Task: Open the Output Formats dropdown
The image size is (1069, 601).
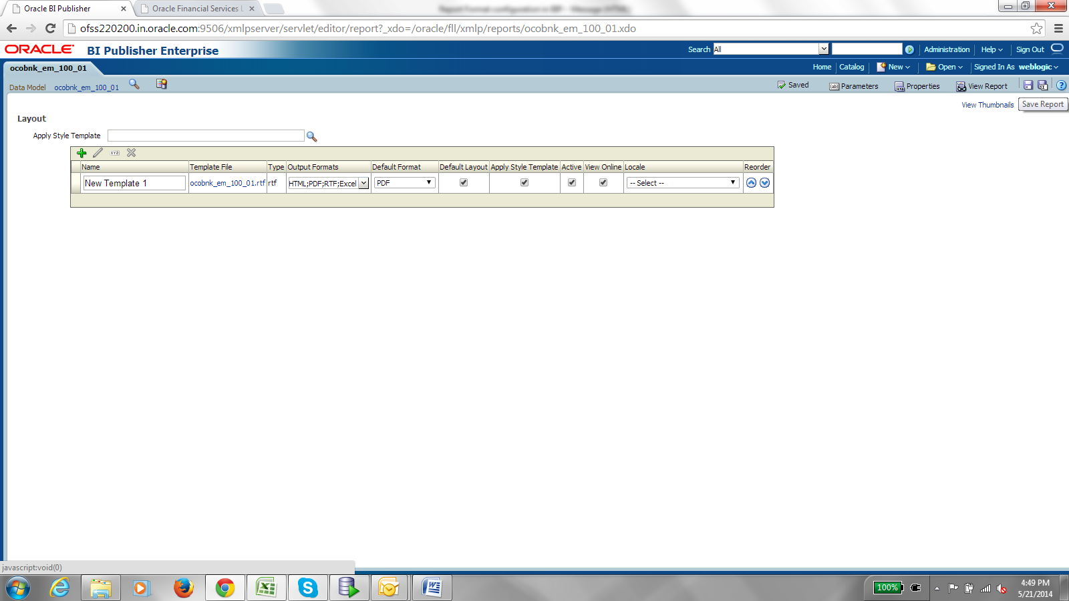Action: tap(328, 183)
